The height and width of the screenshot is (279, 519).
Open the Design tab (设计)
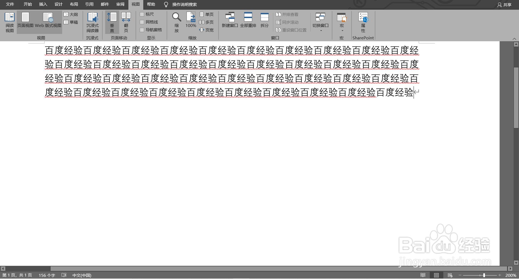[58, 4]
